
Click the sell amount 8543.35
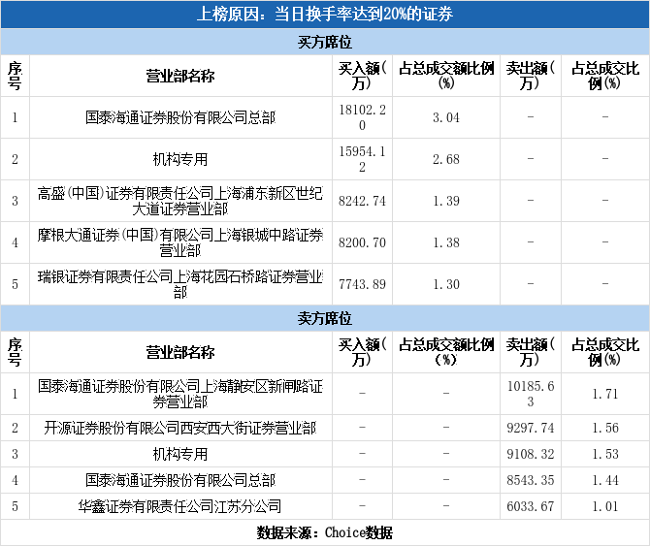(531, 480)
